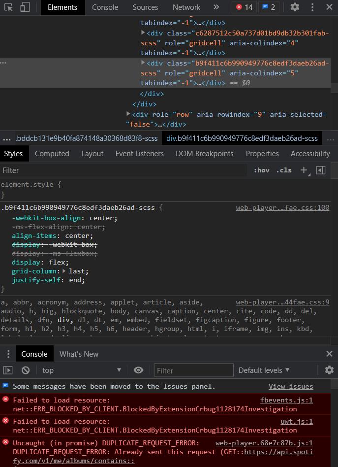Open the Event Listeners tab
The image size is (338, 467).
click(140, 154)
